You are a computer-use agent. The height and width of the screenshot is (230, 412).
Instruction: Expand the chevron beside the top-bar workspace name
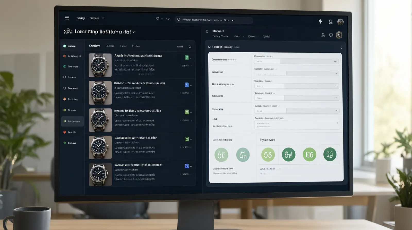pyautogui.click(x=103, y=18)
